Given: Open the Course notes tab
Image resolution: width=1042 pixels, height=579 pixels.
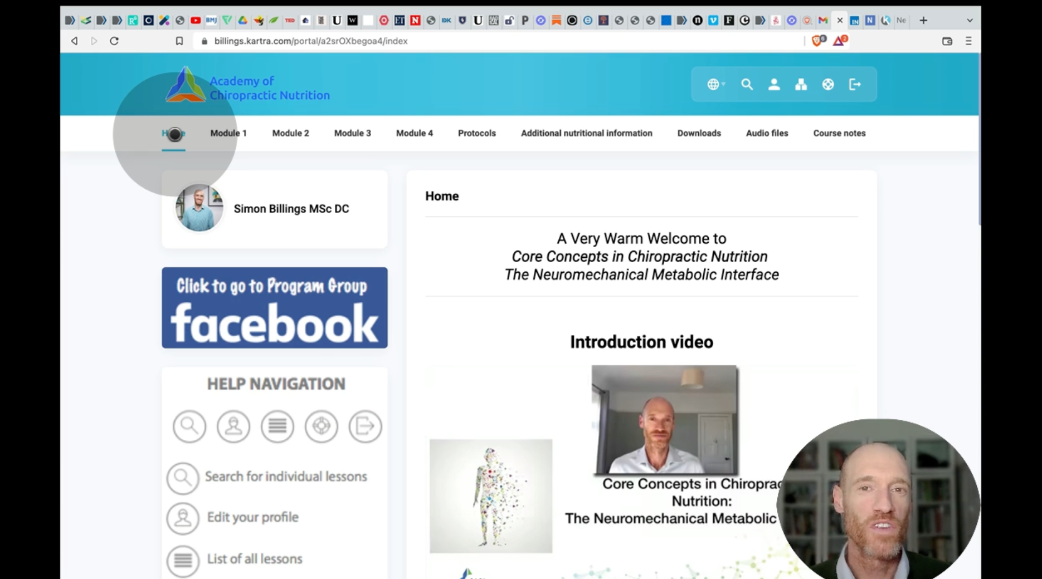Looking at the screenshot, I should tap(839, 133).
